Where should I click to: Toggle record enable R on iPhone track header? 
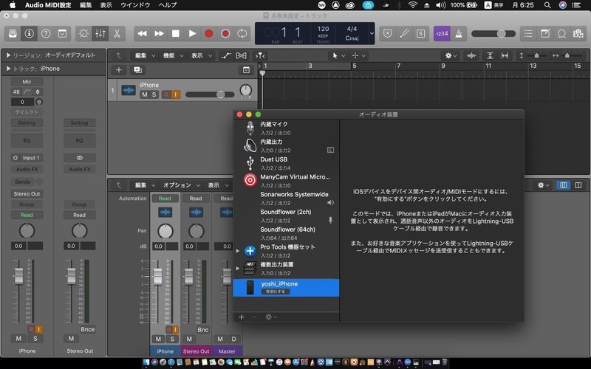point(166,94)
